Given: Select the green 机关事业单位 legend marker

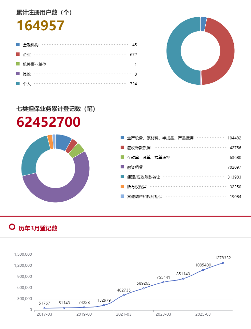Looking at the screenshot, I should pos(18,64).
